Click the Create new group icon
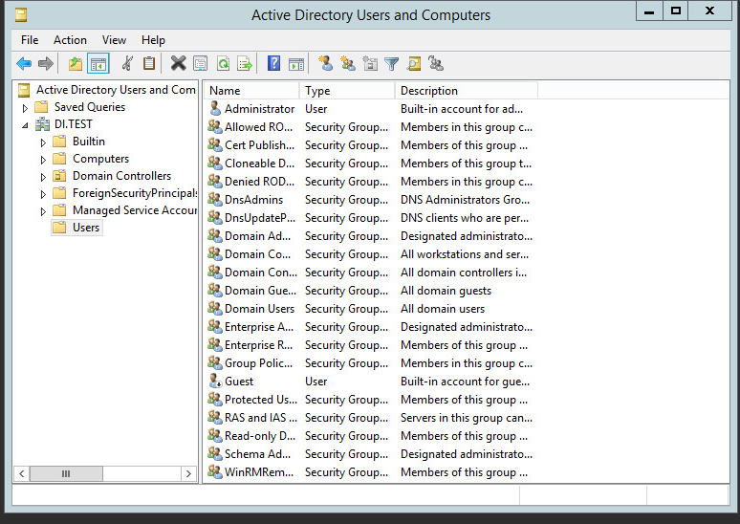This screenshot has width=740, height=524. click(348, 64)
